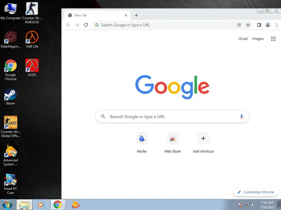Open the Windows Start button

(7, 205)
